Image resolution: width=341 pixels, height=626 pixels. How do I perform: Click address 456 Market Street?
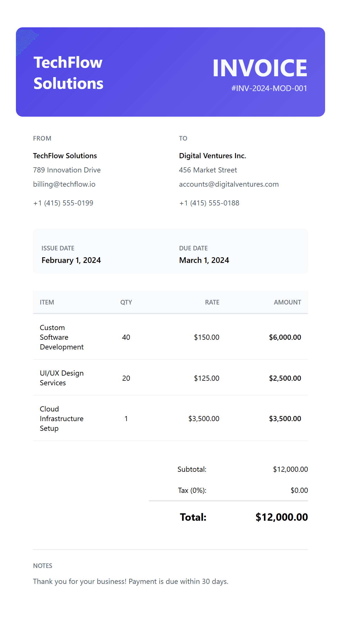pyautogui.click(x=208, y=170)
